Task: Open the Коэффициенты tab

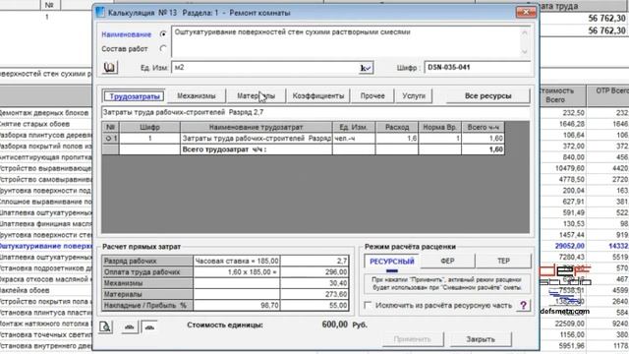Action: click(318, 96)
